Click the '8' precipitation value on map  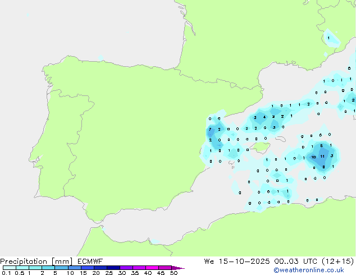323,167
